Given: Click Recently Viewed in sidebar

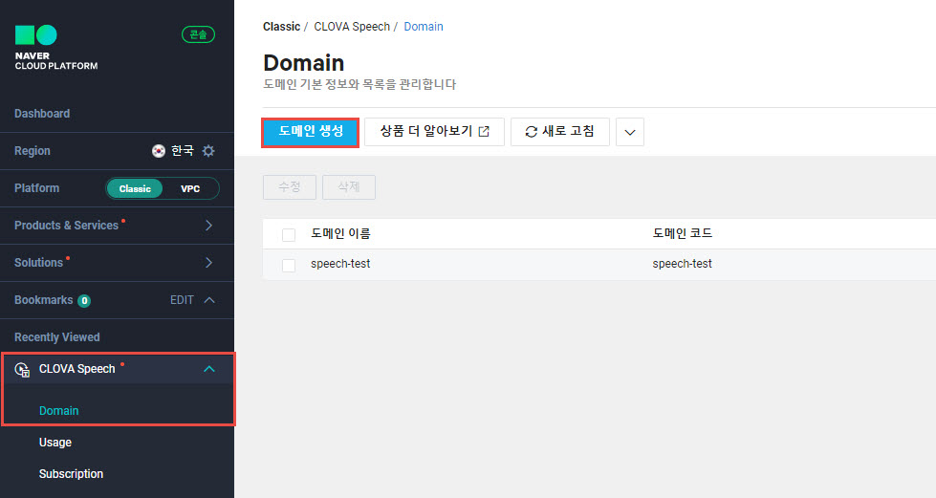Looking at the screenshot, I should (x=56, y=337).
